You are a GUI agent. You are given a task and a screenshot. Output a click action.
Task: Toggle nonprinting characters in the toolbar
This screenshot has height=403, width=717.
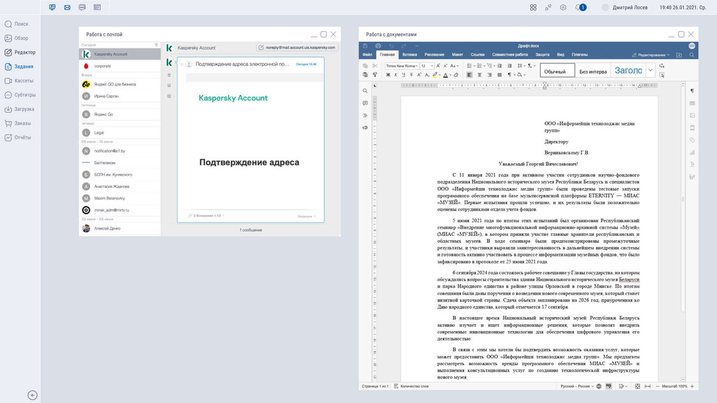(x=510, y=74)
